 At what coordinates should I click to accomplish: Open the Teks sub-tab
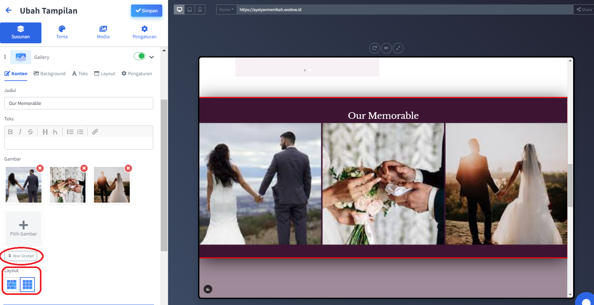click(80, 74)
